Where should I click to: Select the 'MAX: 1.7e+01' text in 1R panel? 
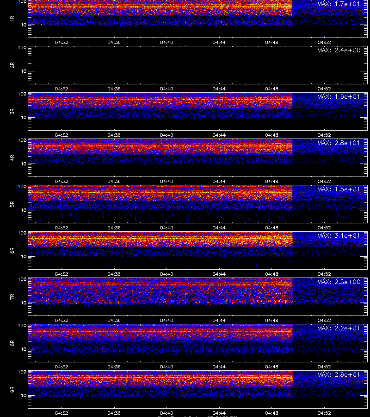[x=339, y=4]
